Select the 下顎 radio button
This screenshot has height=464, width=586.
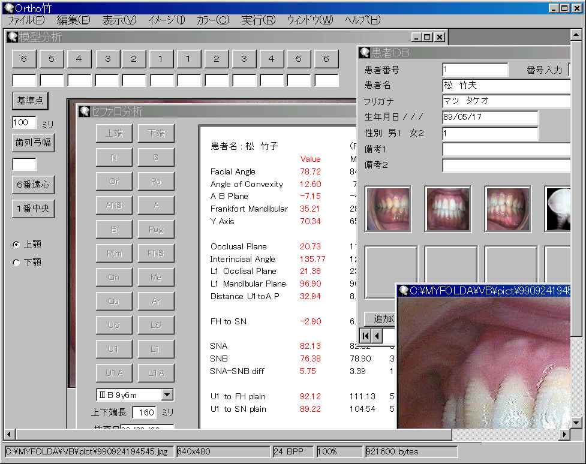pyautogui.click(x=16, y=263)
